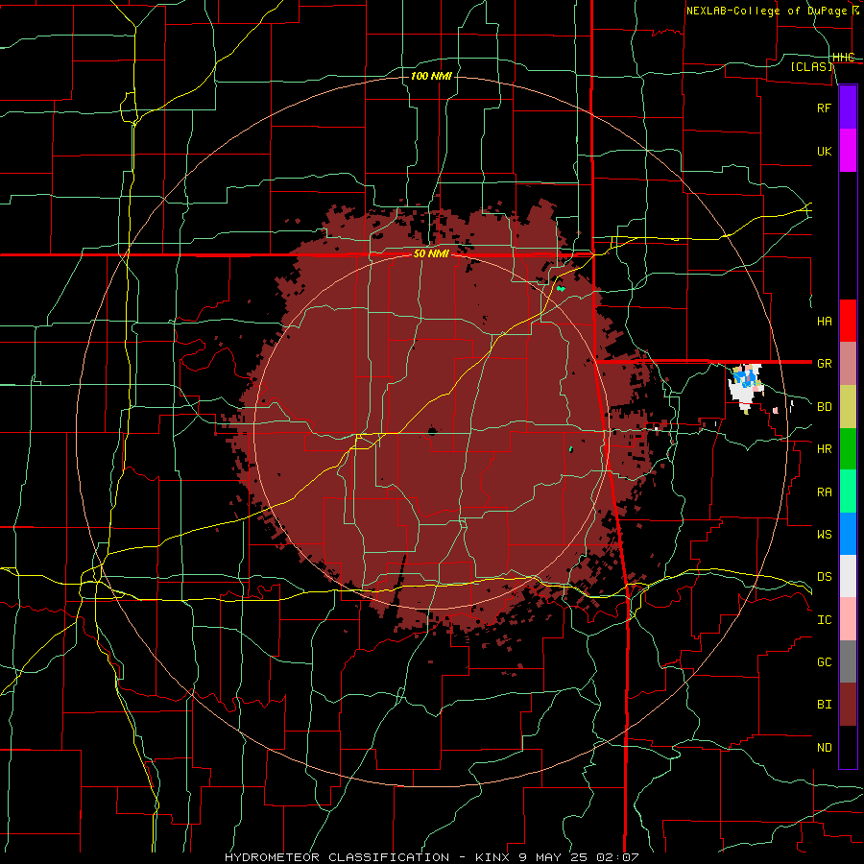Click the small green rain echo near the 50 NMI ring
Image resolution: width=864 pixels, height=864 pixels.
pos(561,288)
